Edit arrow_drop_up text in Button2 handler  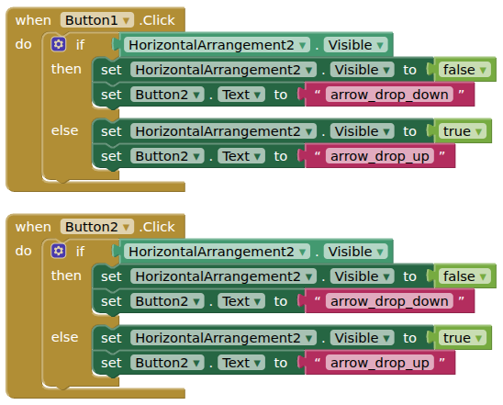tap(379, 363)
